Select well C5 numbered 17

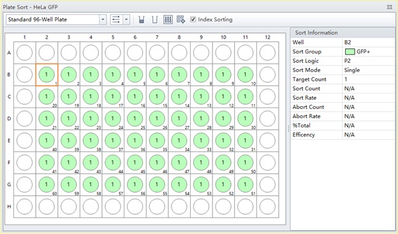[113, 97]
